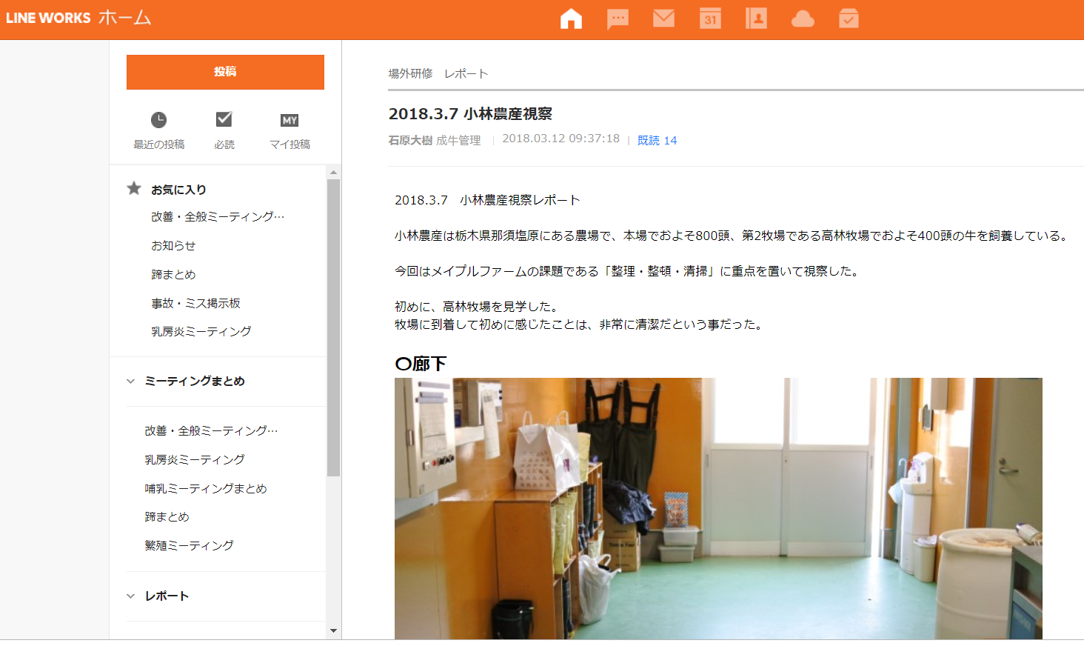Open 乳房炎ミーティング under ミーティングまとめ

click(x=195, y=459)
